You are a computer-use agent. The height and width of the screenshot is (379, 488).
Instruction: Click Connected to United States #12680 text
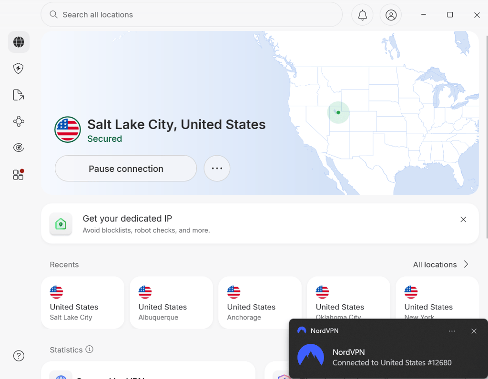pos(392,362)
